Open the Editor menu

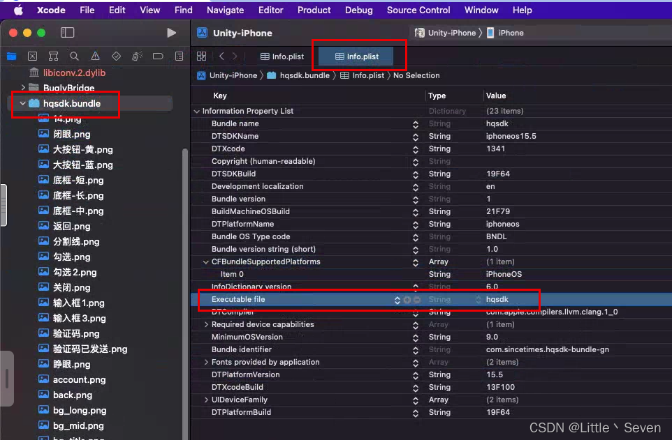[270, 10]
